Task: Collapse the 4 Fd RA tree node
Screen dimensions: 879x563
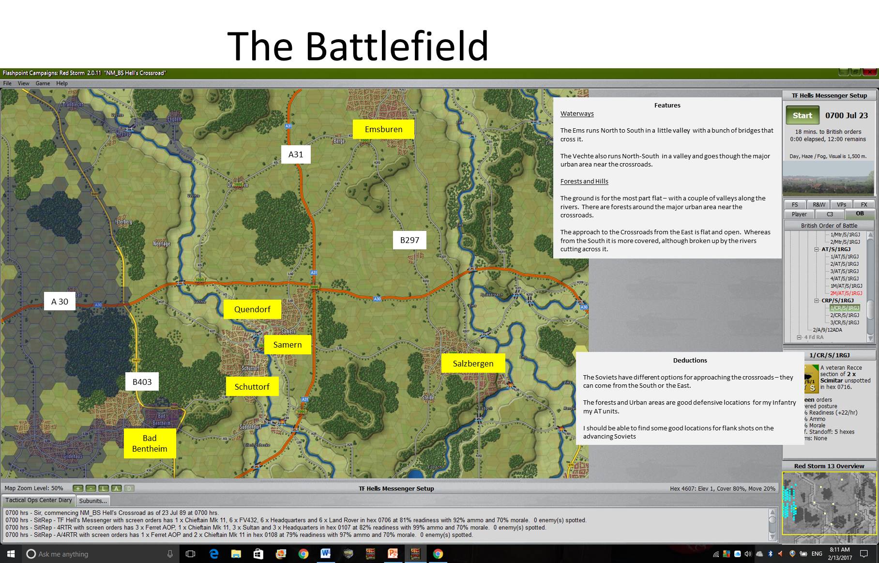Action: pos(800,337)
